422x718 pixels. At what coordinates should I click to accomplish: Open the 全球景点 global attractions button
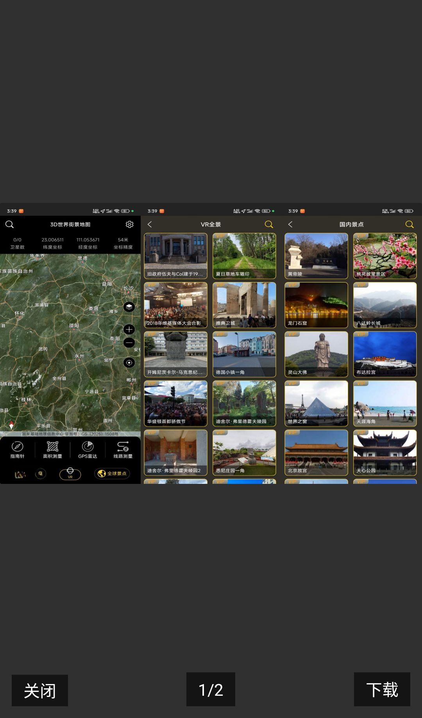[x=112, y=473]
